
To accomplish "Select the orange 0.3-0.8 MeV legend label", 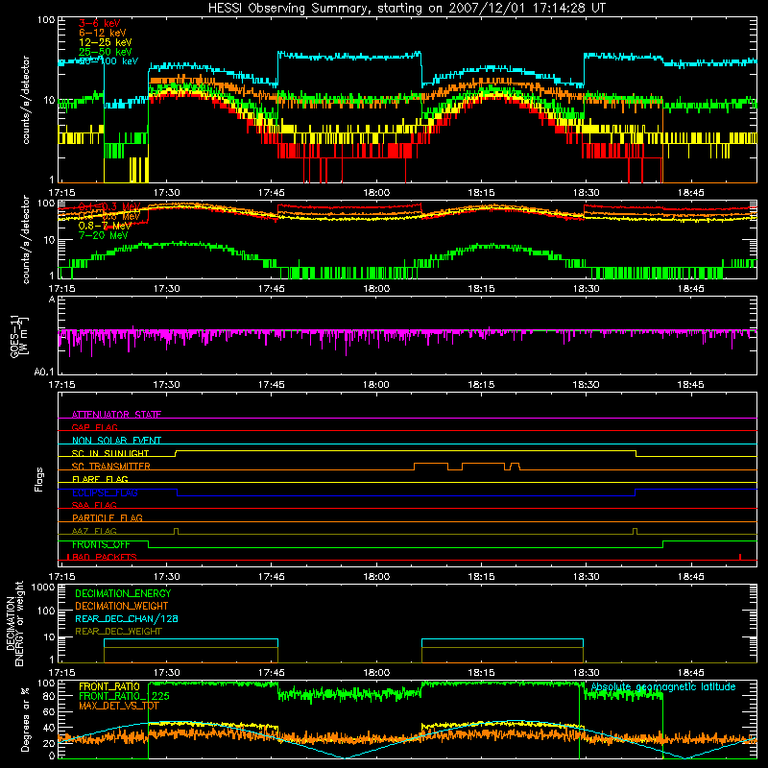I will click(109, 216).
